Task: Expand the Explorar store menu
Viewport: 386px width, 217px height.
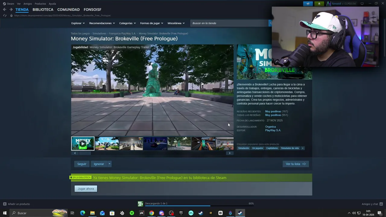Action: click(78, 23)
